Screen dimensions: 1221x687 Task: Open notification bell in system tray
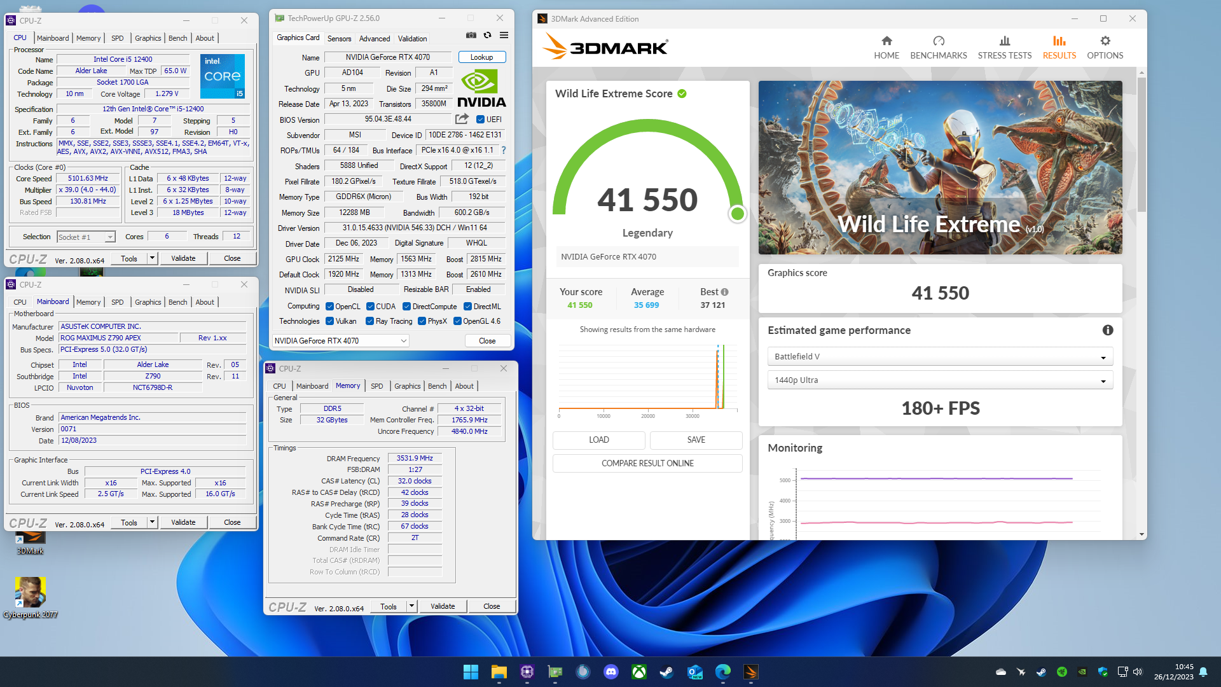pyautogui.click(x=1203, y=672)
